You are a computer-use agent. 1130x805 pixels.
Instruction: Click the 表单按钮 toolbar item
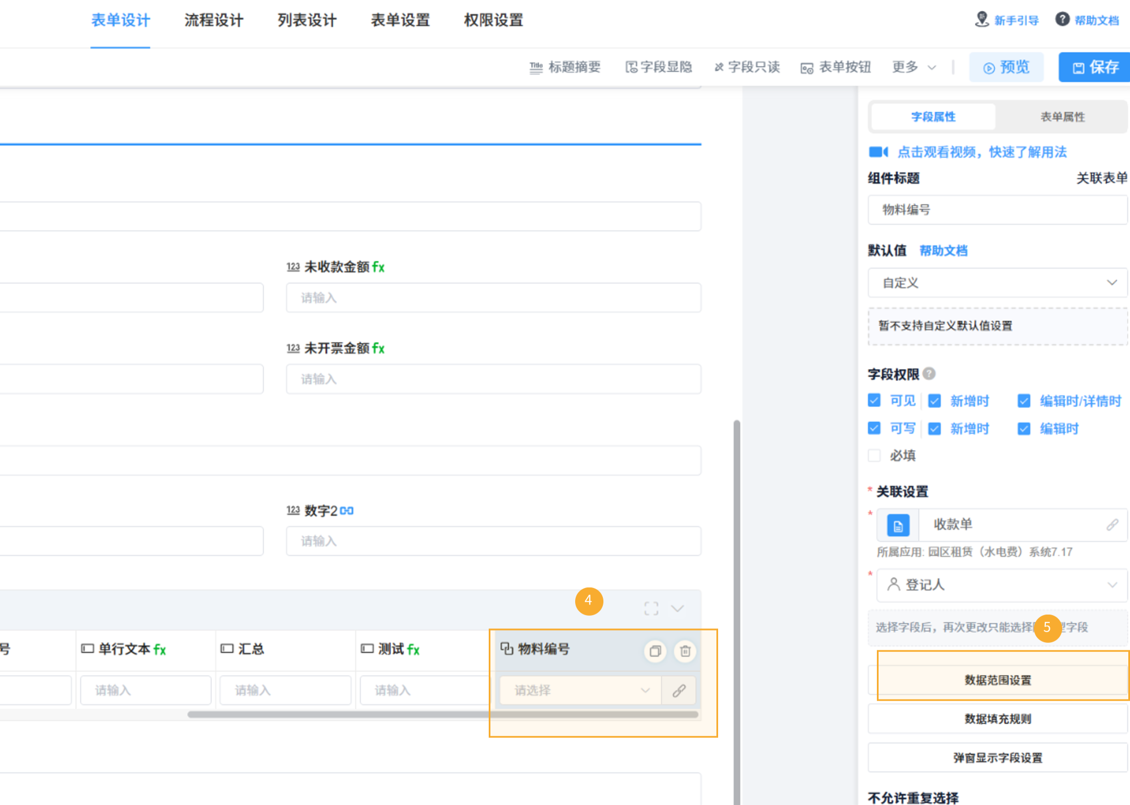836,67
